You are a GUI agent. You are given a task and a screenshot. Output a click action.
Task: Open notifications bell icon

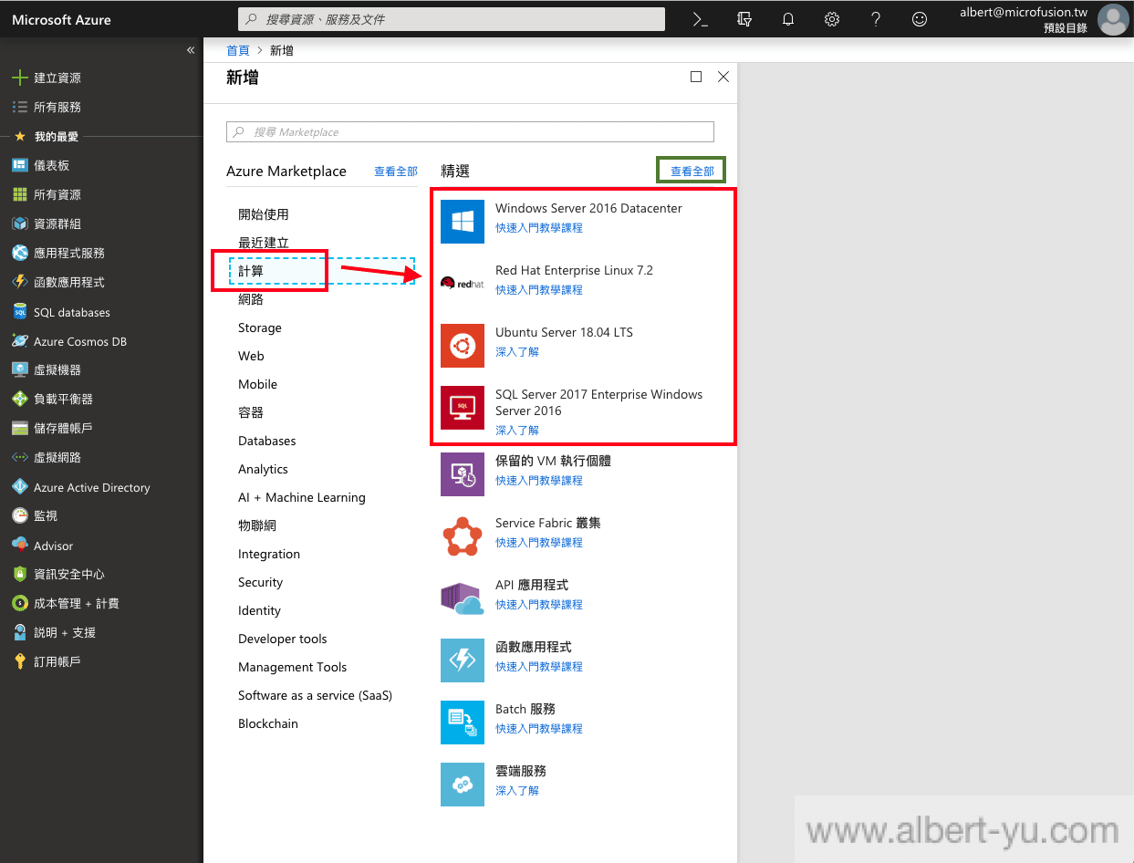coord(788,19)
